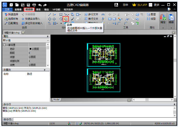The height and width of the screenshot is (127, 178).
Task: Select the Line drawing tool
Action: [x=50, y=15]
